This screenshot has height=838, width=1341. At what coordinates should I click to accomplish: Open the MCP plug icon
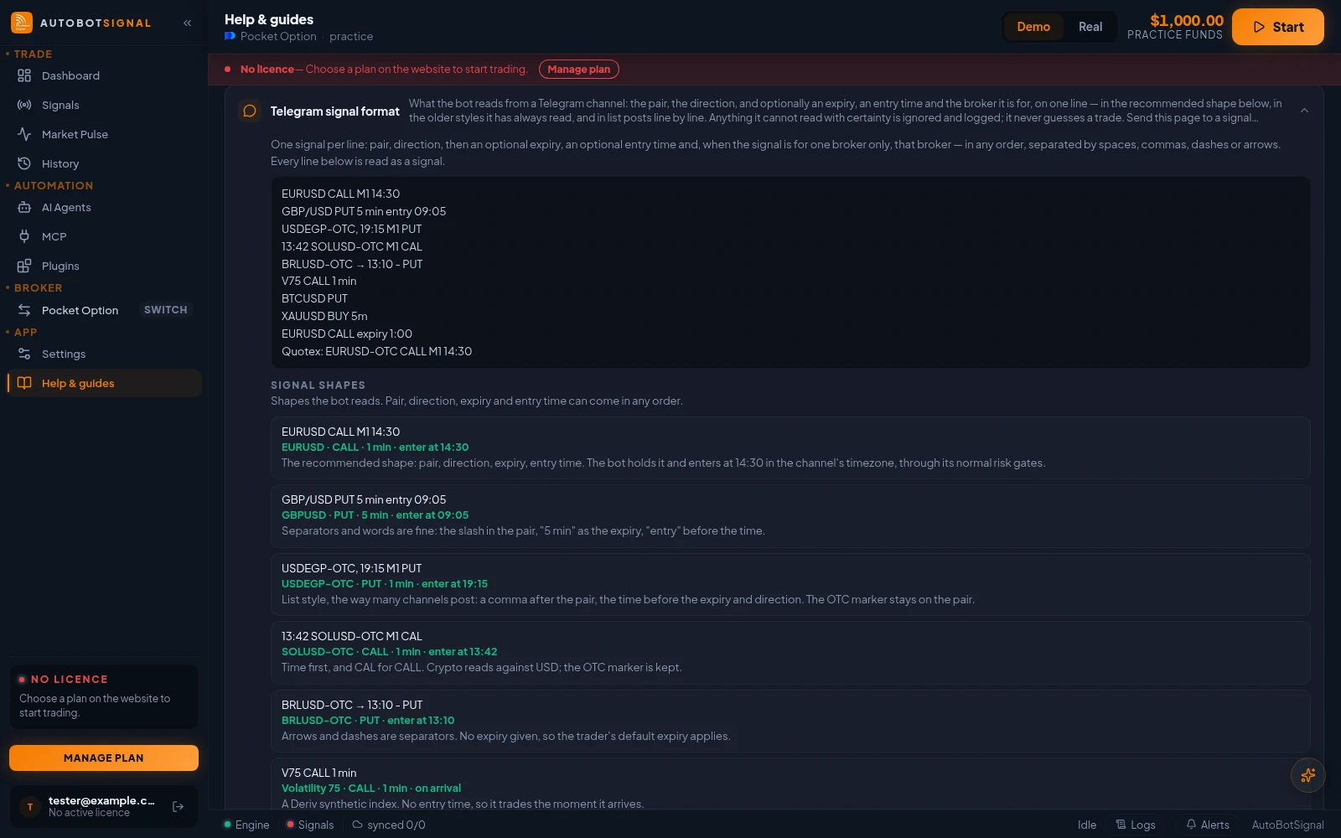[24, 236]
